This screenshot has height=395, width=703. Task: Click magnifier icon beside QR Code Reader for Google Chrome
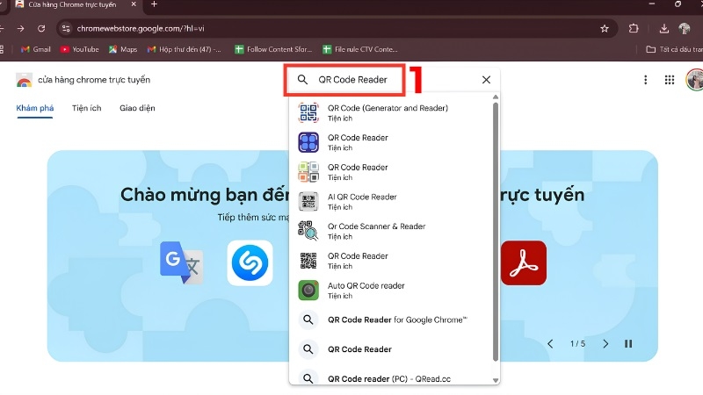pyautogui.click(x=308, y=320)
